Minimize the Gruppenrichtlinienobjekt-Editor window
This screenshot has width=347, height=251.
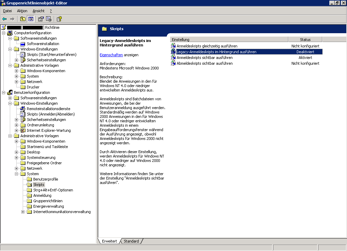[x=332, y=3]
